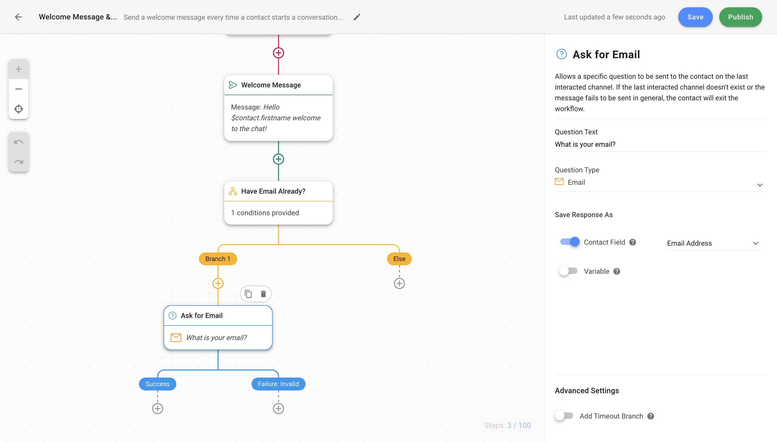The width and height of the screenshot is (777, 442).
Task: Click the Steps: 3 / 100 counter
Action: pos(508,426)
